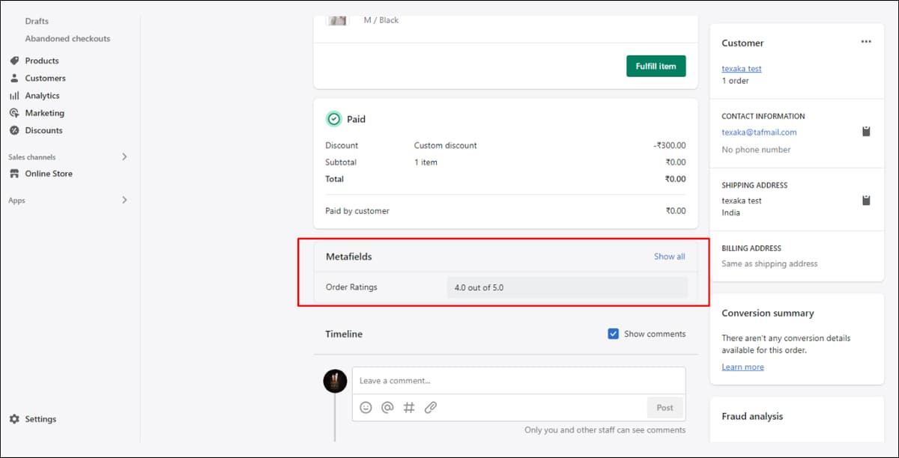
Task: Click the hashtag reference icon
Action: pos(409,408)
